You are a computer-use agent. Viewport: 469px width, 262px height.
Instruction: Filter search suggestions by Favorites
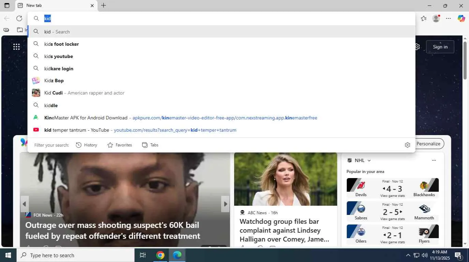(x=120, y=145)
